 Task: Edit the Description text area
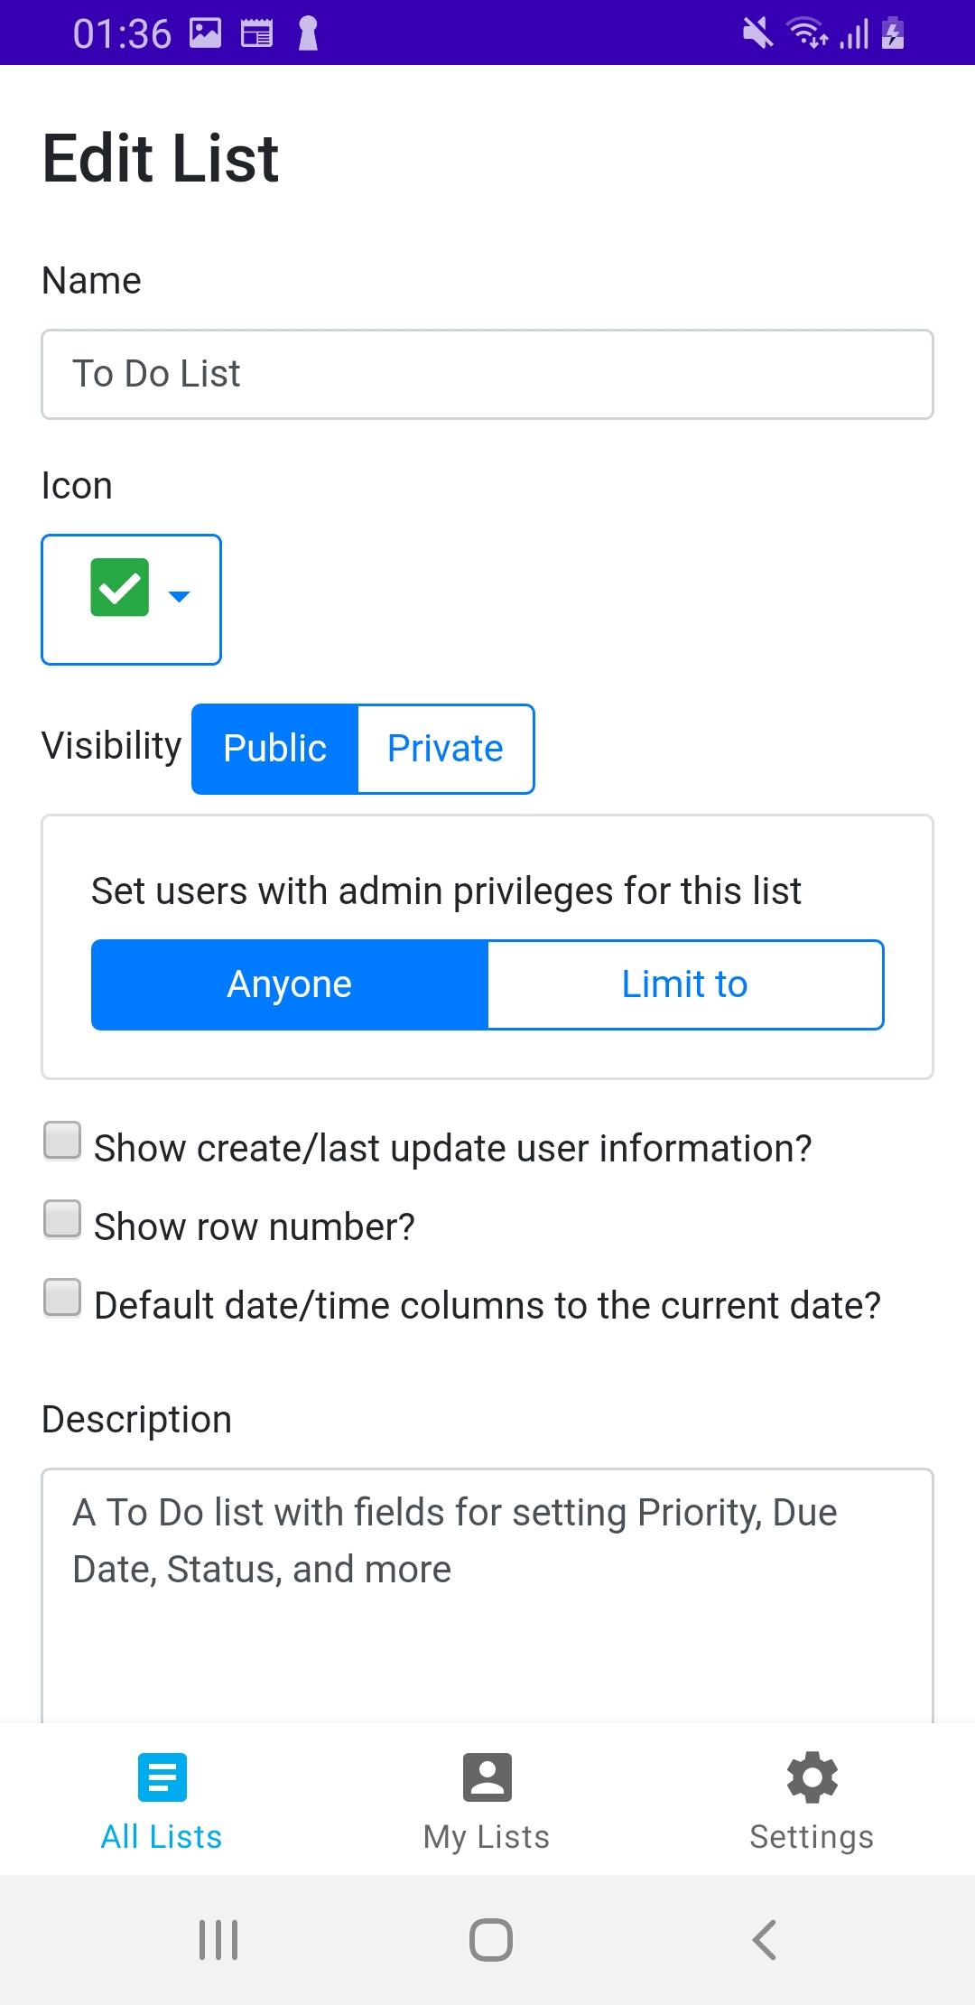[x=487, y=1596]
